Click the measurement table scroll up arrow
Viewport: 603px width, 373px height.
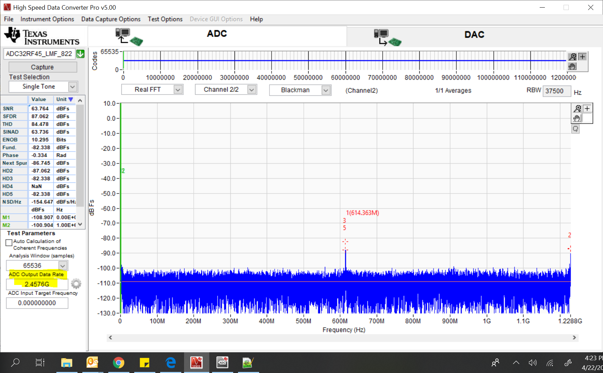80,100
